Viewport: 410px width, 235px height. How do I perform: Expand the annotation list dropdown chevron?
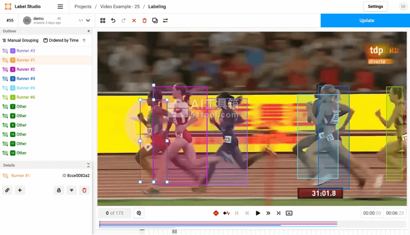point(88,21)
